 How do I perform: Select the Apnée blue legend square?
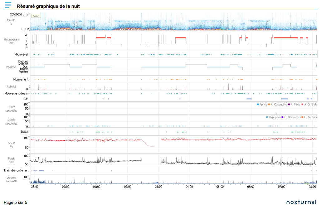pos(258,105)
